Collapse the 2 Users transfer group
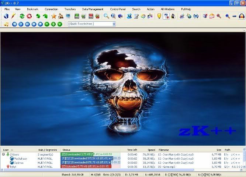 click(x=3, y=154)
